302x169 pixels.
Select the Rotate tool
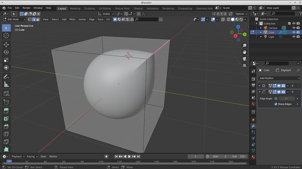tap(6, 52)
